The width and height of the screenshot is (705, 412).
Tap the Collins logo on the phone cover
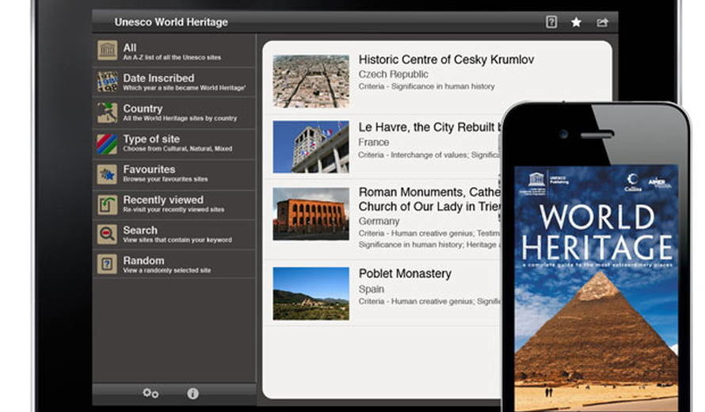[633, 182]
